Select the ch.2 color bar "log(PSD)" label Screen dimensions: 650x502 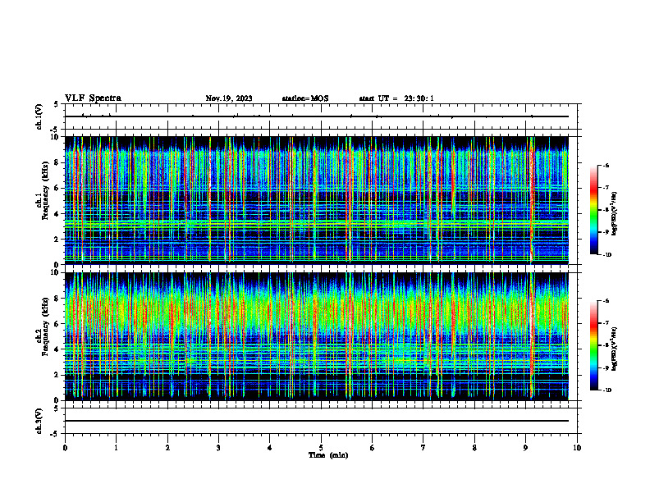615,349
